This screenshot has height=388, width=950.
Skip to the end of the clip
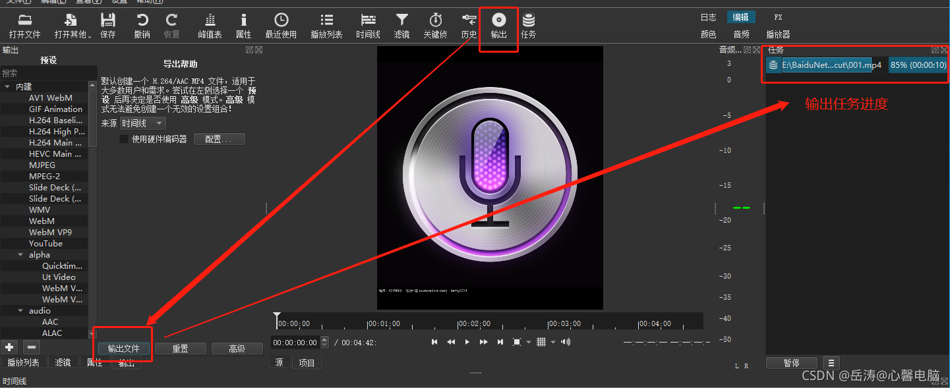click(x=500, y=342)
